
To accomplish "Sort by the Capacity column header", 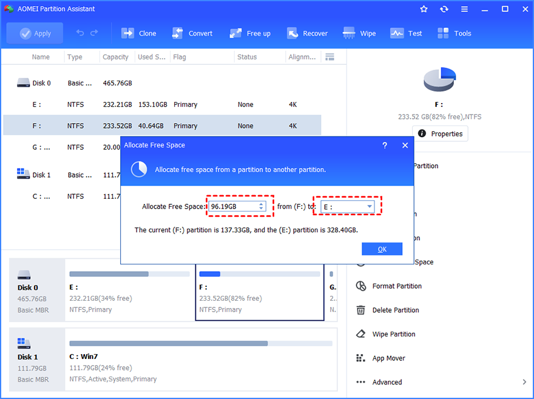I will [x=115, y=57].
